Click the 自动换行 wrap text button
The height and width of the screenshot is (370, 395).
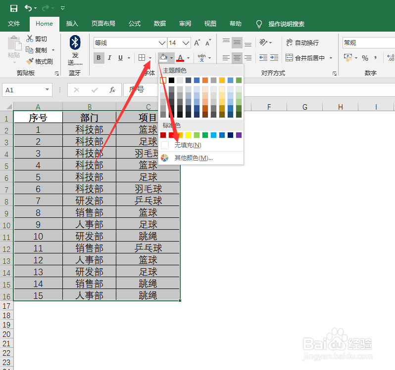click(302, 43)
